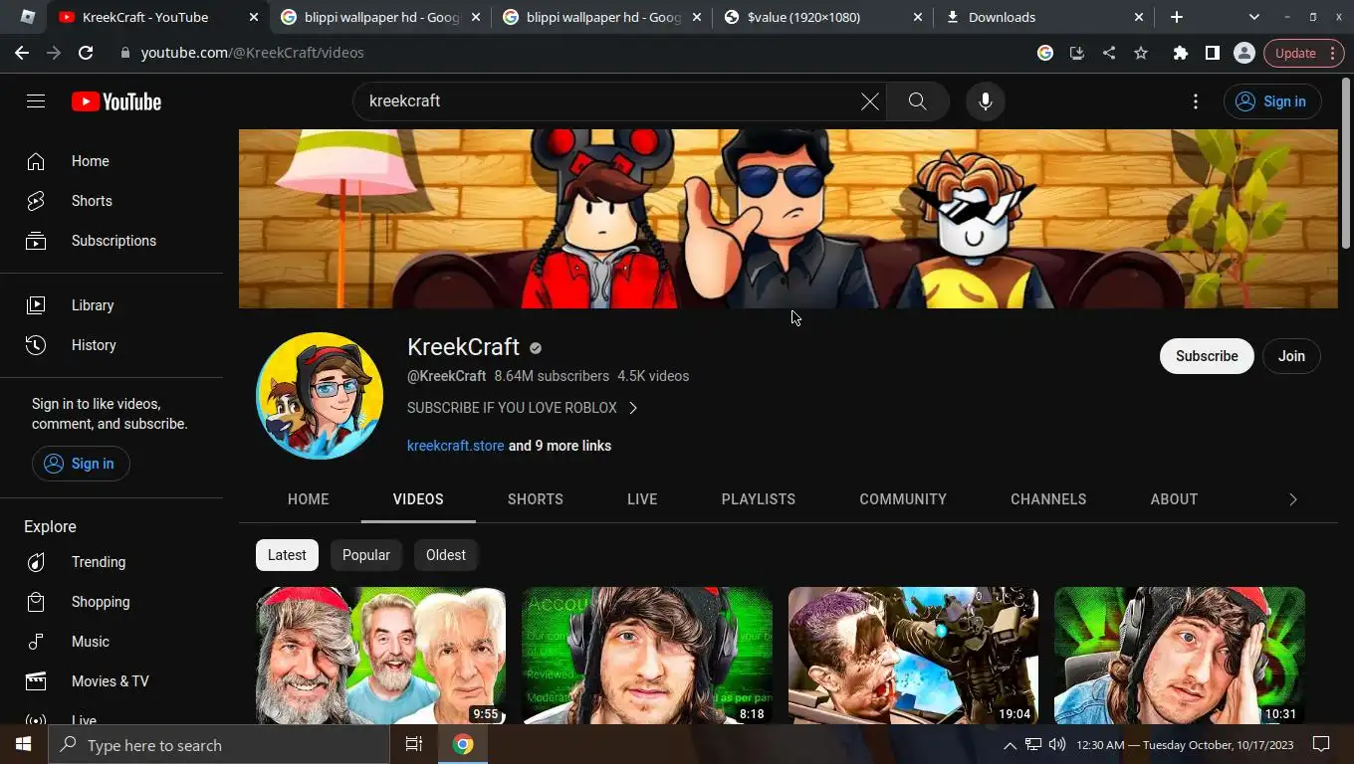Open a new browser tab
The image size is (1354, 764).
click(x=1177, y=17)
